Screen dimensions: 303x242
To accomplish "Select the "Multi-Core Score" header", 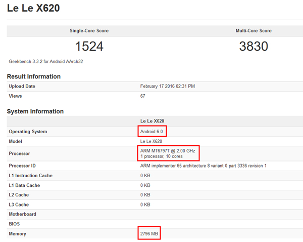I will click(254, 30).
